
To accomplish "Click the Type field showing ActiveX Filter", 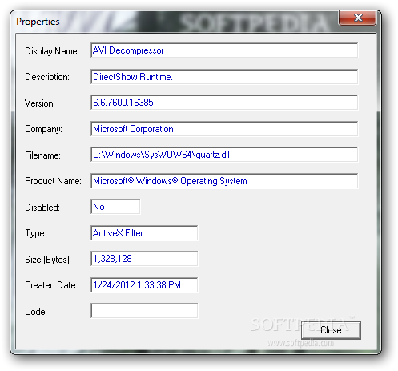I will coord(144,233).
